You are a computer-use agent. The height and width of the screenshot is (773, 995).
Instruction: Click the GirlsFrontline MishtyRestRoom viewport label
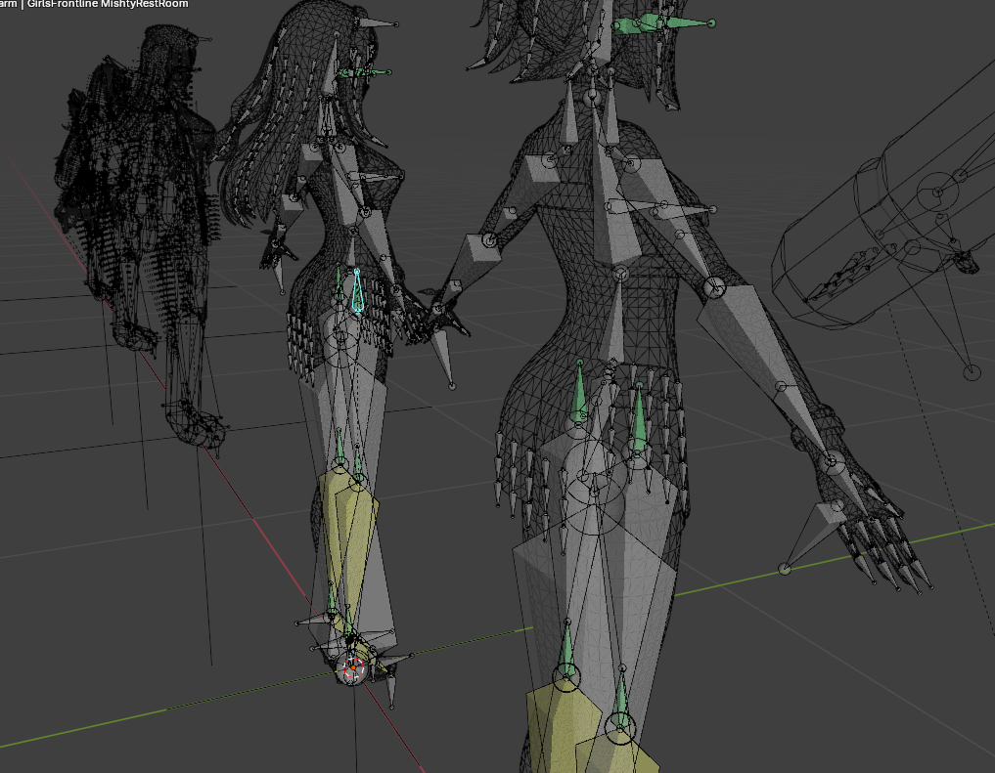click(x=108, y=4)
